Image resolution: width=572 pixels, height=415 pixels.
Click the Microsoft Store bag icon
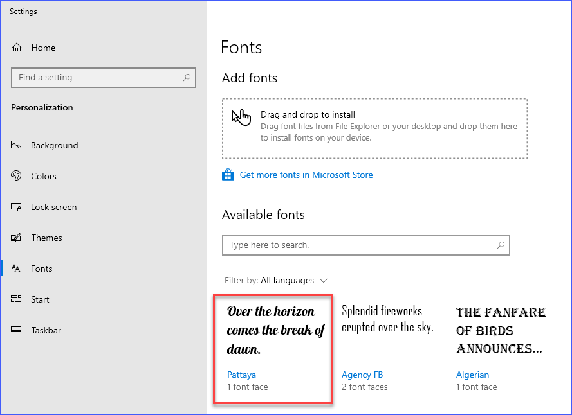click(x=228, y=175)
